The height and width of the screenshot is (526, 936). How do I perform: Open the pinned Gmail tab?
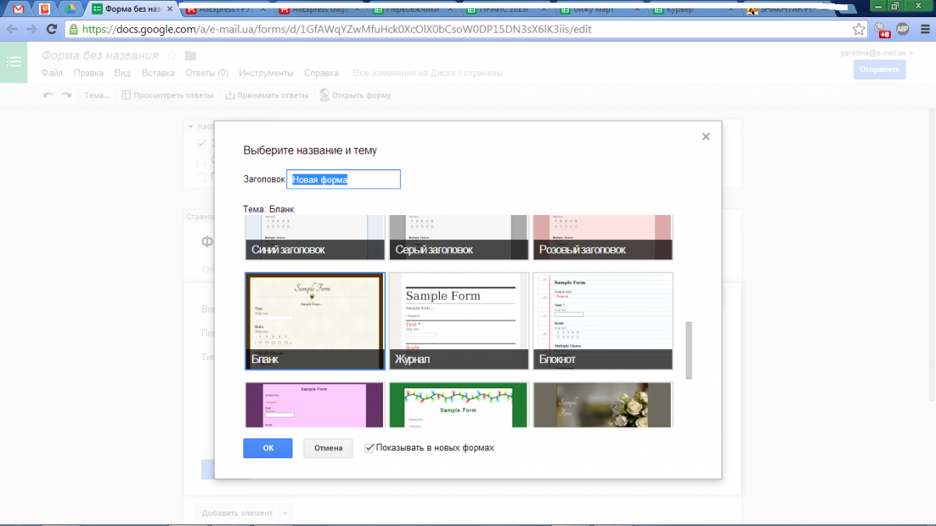pyautogui.click(x=19, y=9)
